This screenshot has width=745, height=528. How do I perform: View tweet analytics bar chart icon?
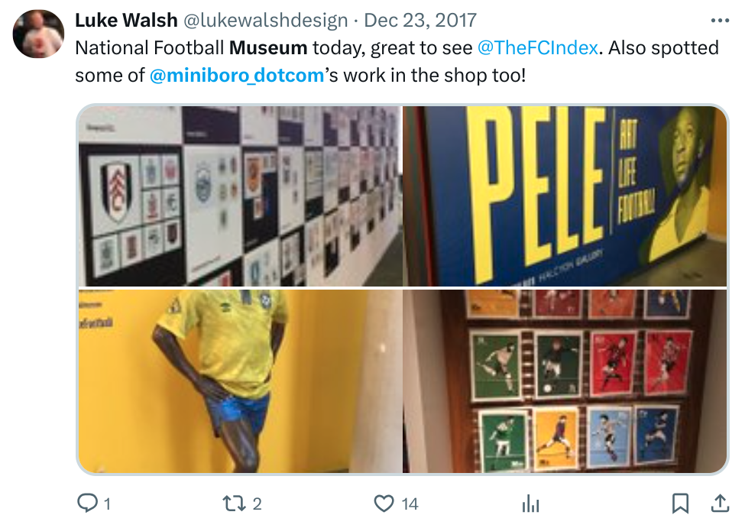pyautogui.click(x=531, y=504)
